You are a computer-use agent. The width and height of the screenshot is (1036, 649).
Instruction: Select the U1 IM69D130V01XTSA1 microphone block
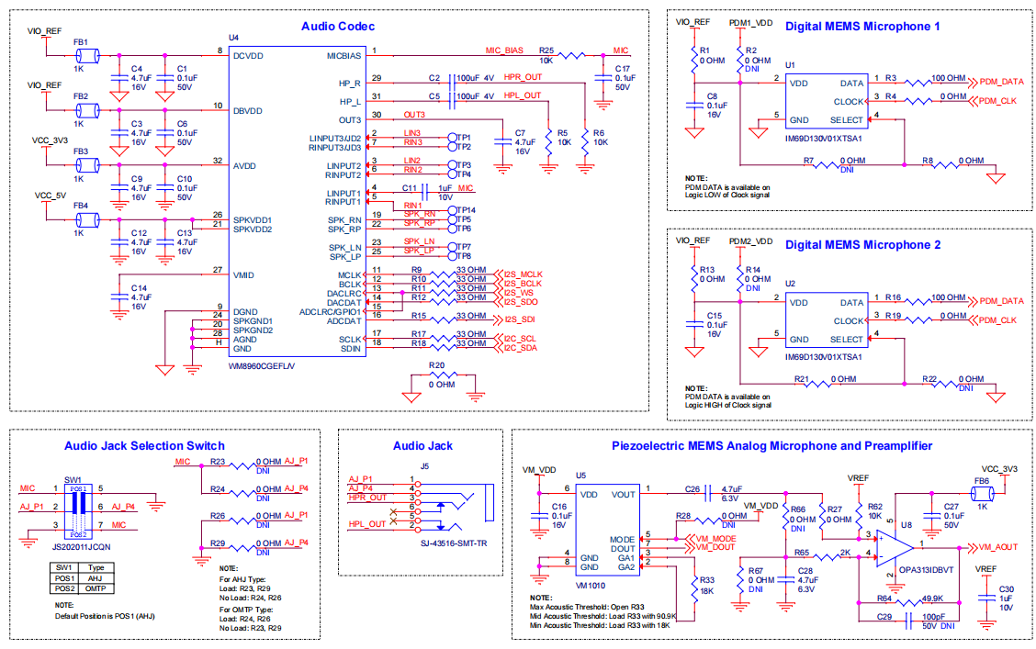click(823, 101)
